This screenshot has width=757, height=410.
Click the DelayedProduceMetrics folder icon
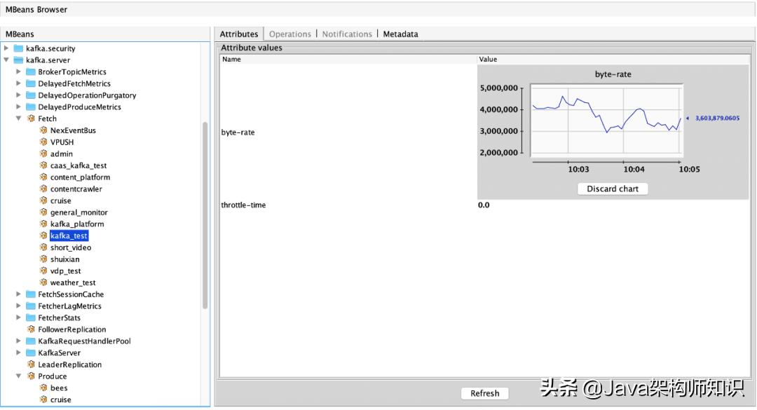(x=30, y=107)
